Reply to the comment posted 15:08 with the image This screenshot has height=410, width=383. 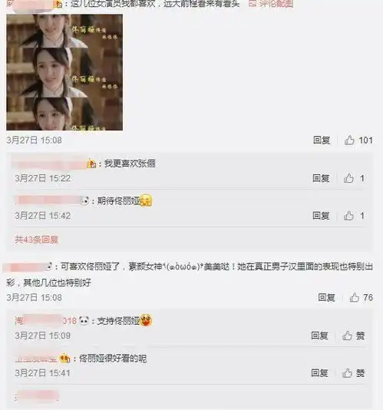(x=322, y=141)
